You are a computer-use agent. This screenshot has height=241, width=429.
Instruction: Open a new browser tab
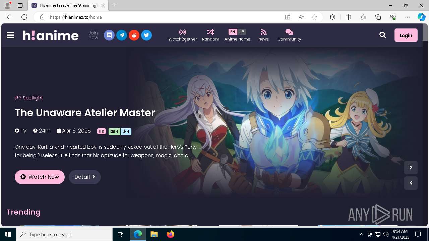[x=114, y=5]
